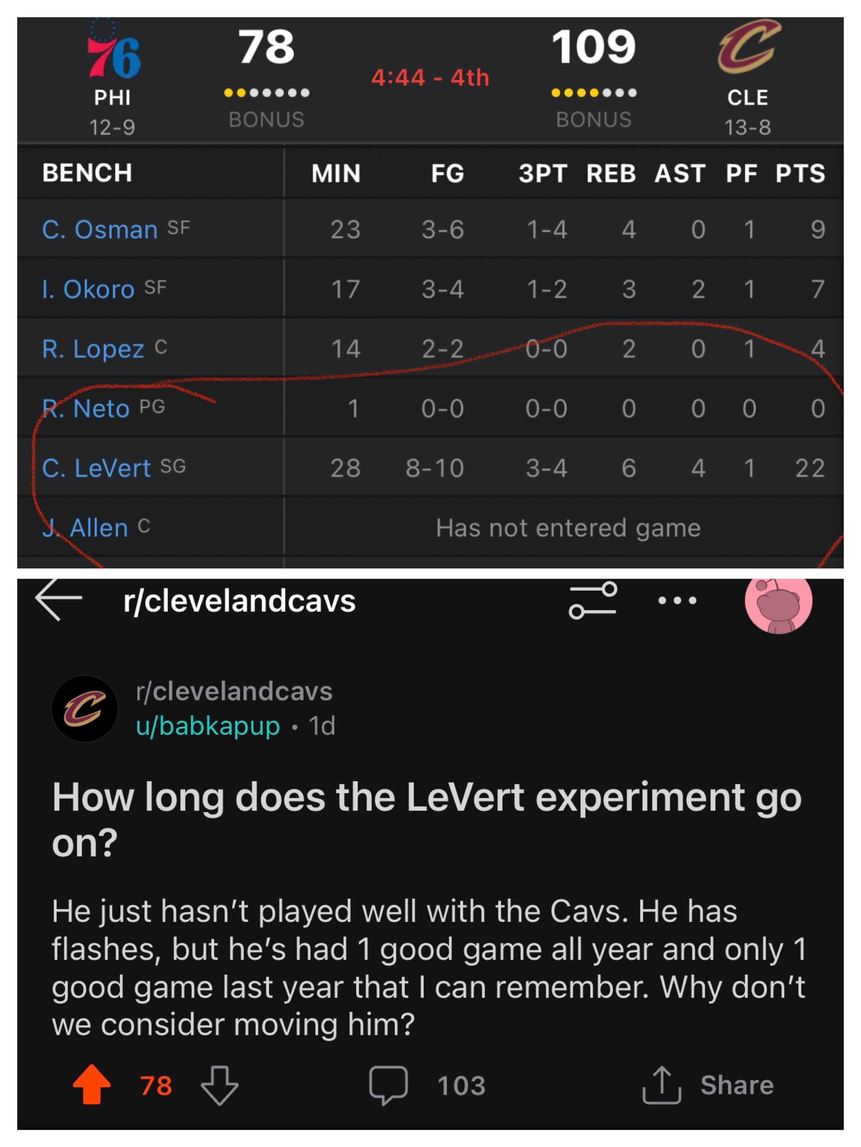Tap R. Lopez player name

[x=93, y=349]
